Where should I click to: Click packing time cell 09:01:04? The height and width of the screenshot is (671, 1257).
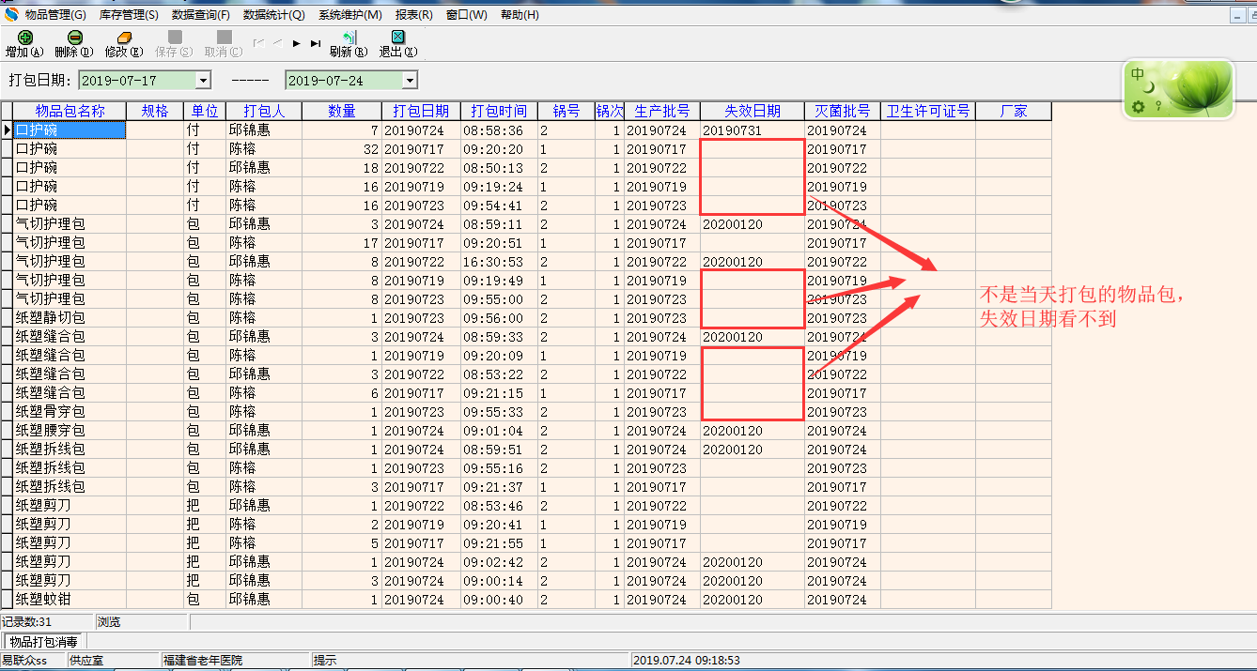tap(499, 431)
